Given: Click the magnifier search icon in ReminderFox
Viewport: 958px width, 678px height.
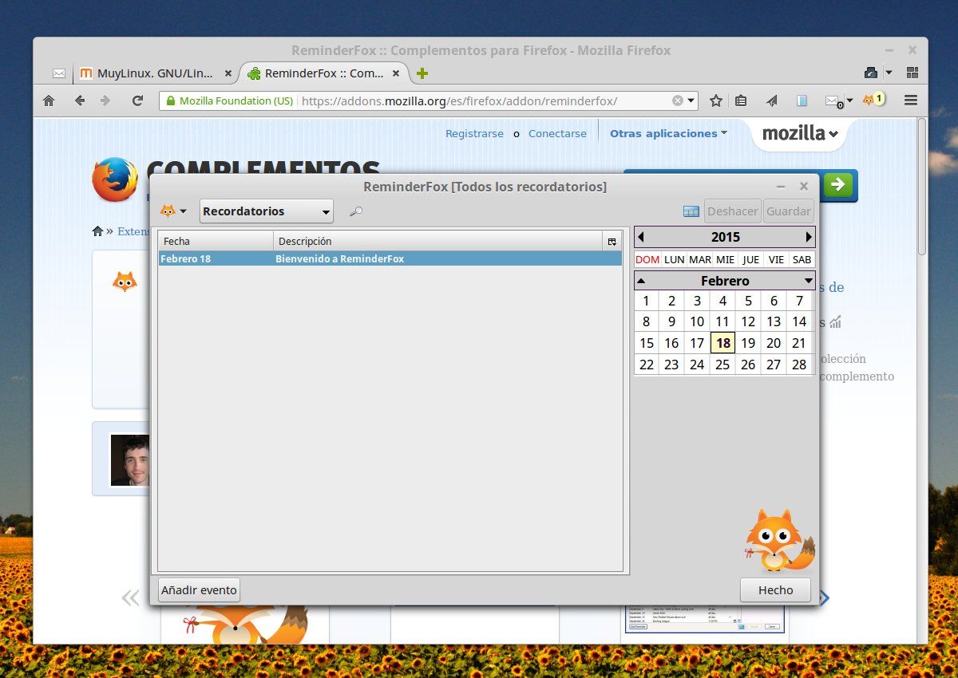Looking at the screenshot, I should (x=357, y=211).
